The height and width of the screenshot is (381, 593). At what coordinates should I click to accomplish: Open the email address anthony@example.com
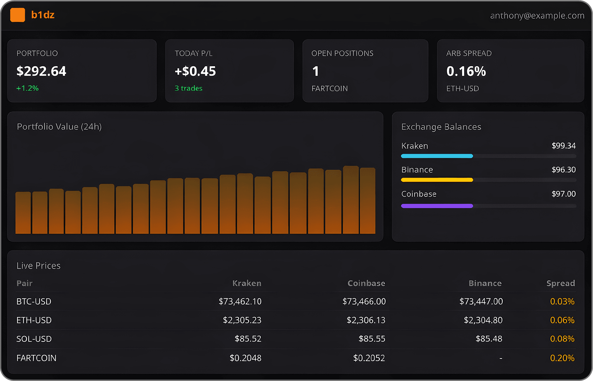537,15
